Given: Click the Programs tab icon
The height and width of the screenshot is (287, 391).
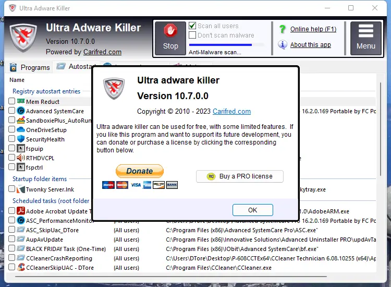Looking at the screenshot, I should 13,67.
